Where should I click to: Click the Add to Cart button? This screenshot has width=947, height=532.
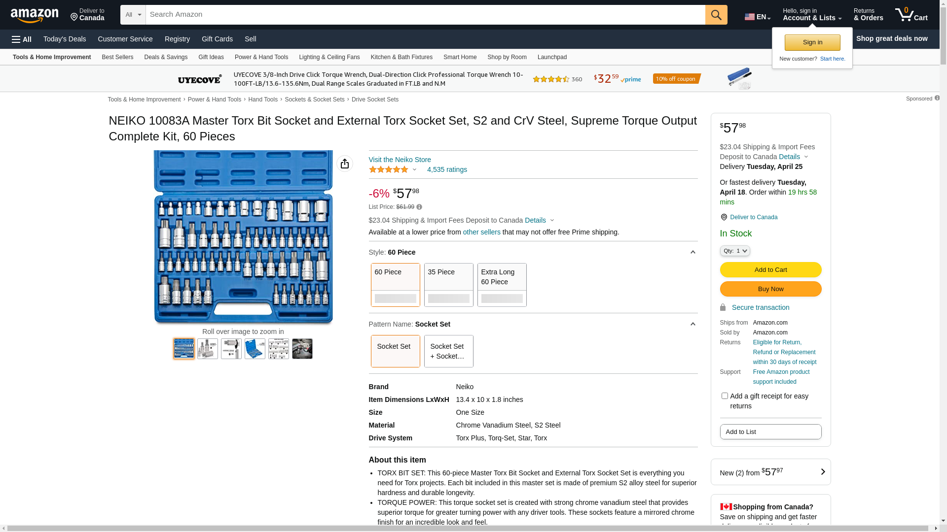tap(770, 270)
